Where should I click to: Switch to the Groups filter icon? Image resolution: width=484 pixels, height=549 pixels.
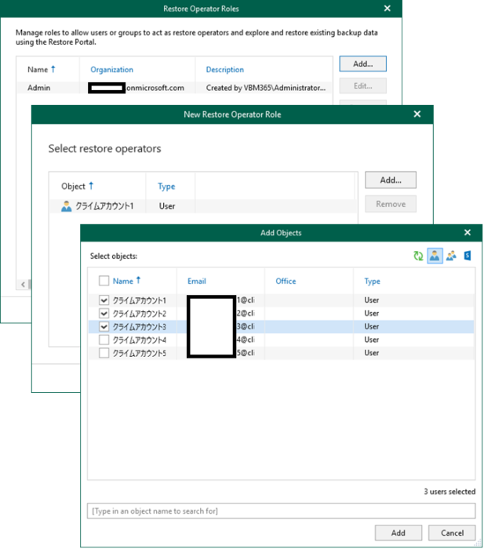pyautogui.click(x=451, y=256)
